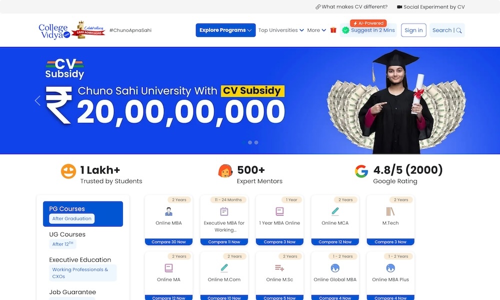
Task: Expand the Explore Programs dropdown
Action: (226, 30)
